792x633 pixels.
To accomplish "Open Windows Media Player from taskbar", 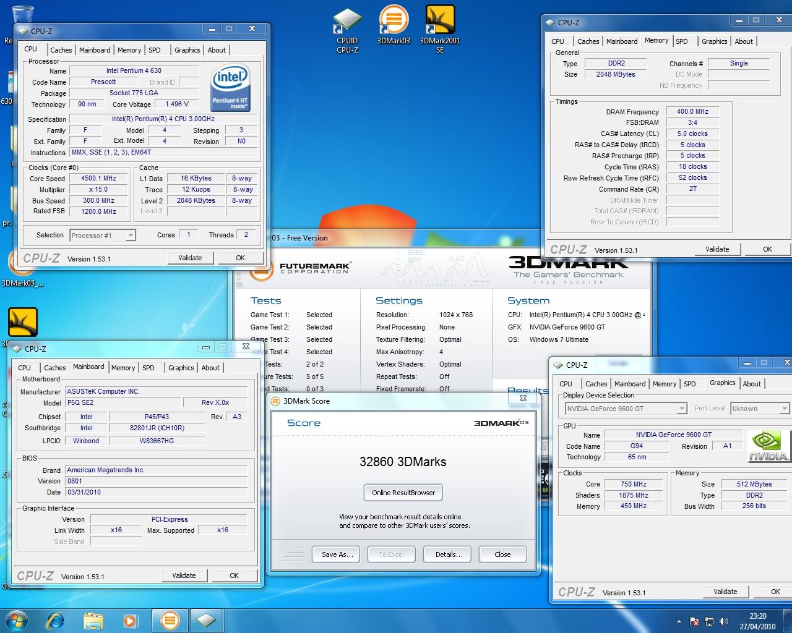I will click(x=129, y=620).
